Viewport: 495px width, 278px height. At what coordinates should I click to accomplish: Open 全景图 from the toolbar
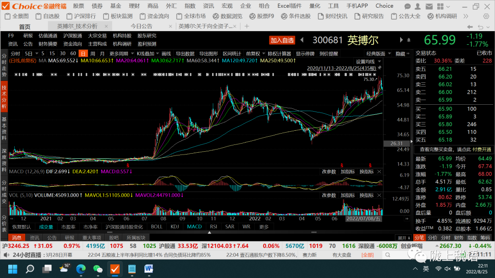17,16
